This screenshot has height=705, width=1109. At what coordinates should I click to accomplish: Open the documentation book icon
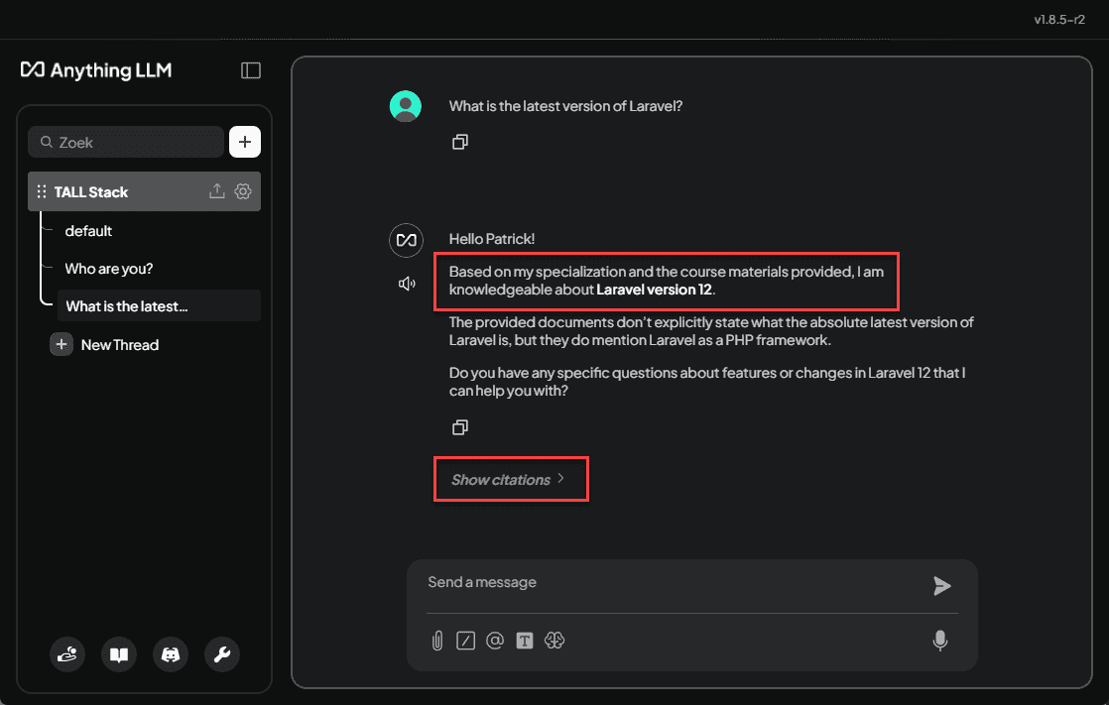click(x=119, y=654)
